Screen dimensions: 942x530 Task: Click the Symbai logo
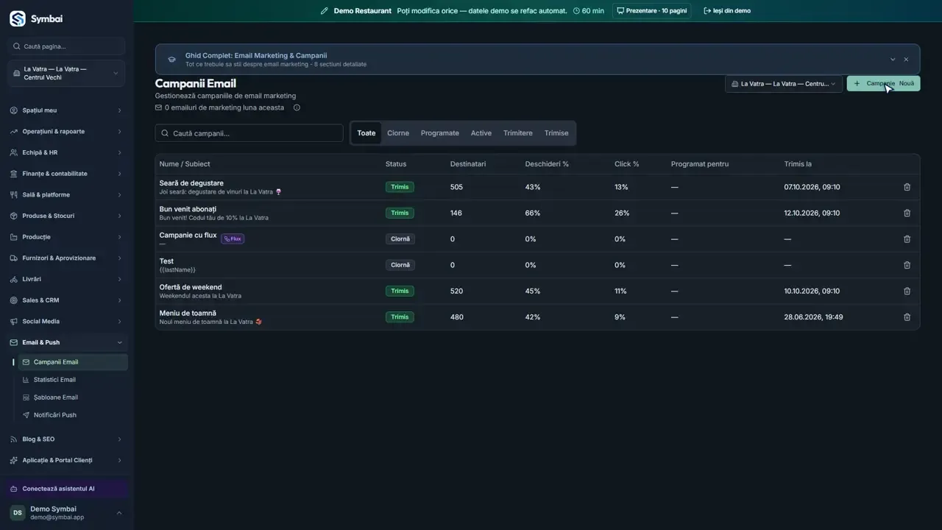point(18,18)
